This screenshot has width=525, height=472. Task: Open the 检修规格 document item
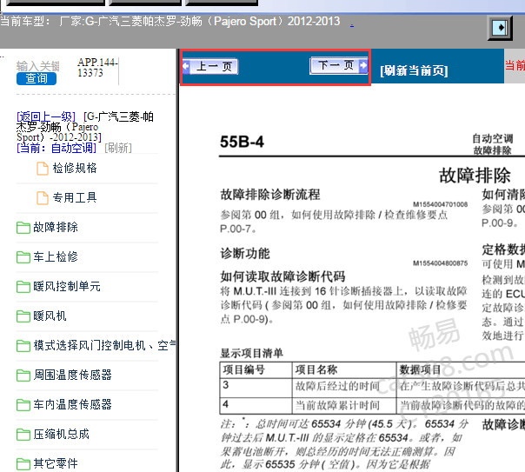point(75,168)
